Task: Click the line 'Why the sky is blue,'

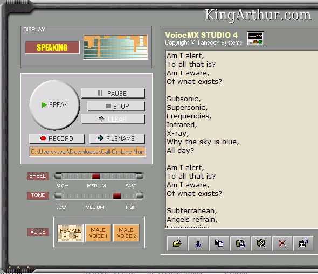Action: 203,142
